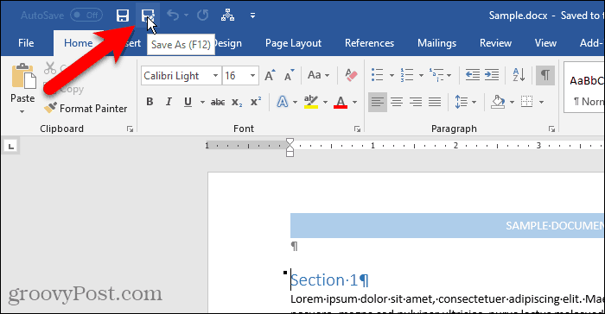Open the Review tab
The height and width of the screenshot is (314, 605).
point(495,43)
